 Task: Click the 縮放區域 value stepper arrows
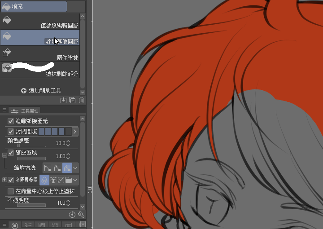point(68,156)
